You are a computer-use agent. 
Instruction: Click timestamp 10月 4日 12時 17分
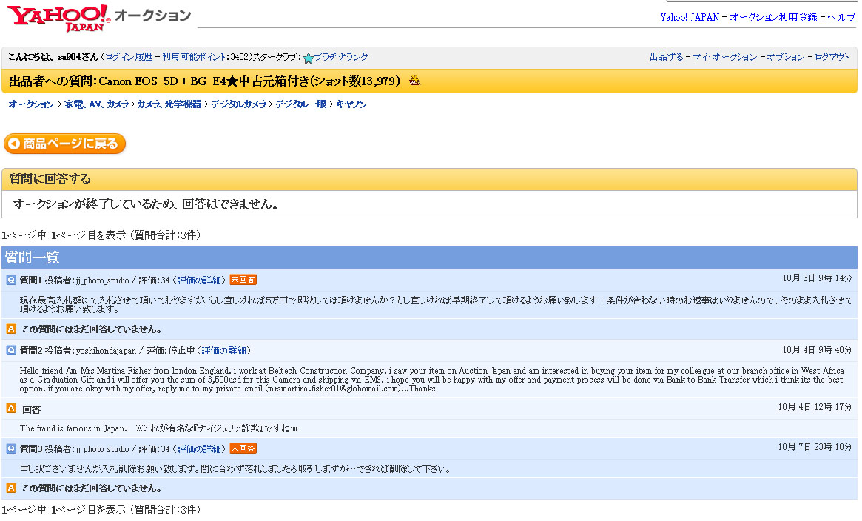(x=815, y=407)
